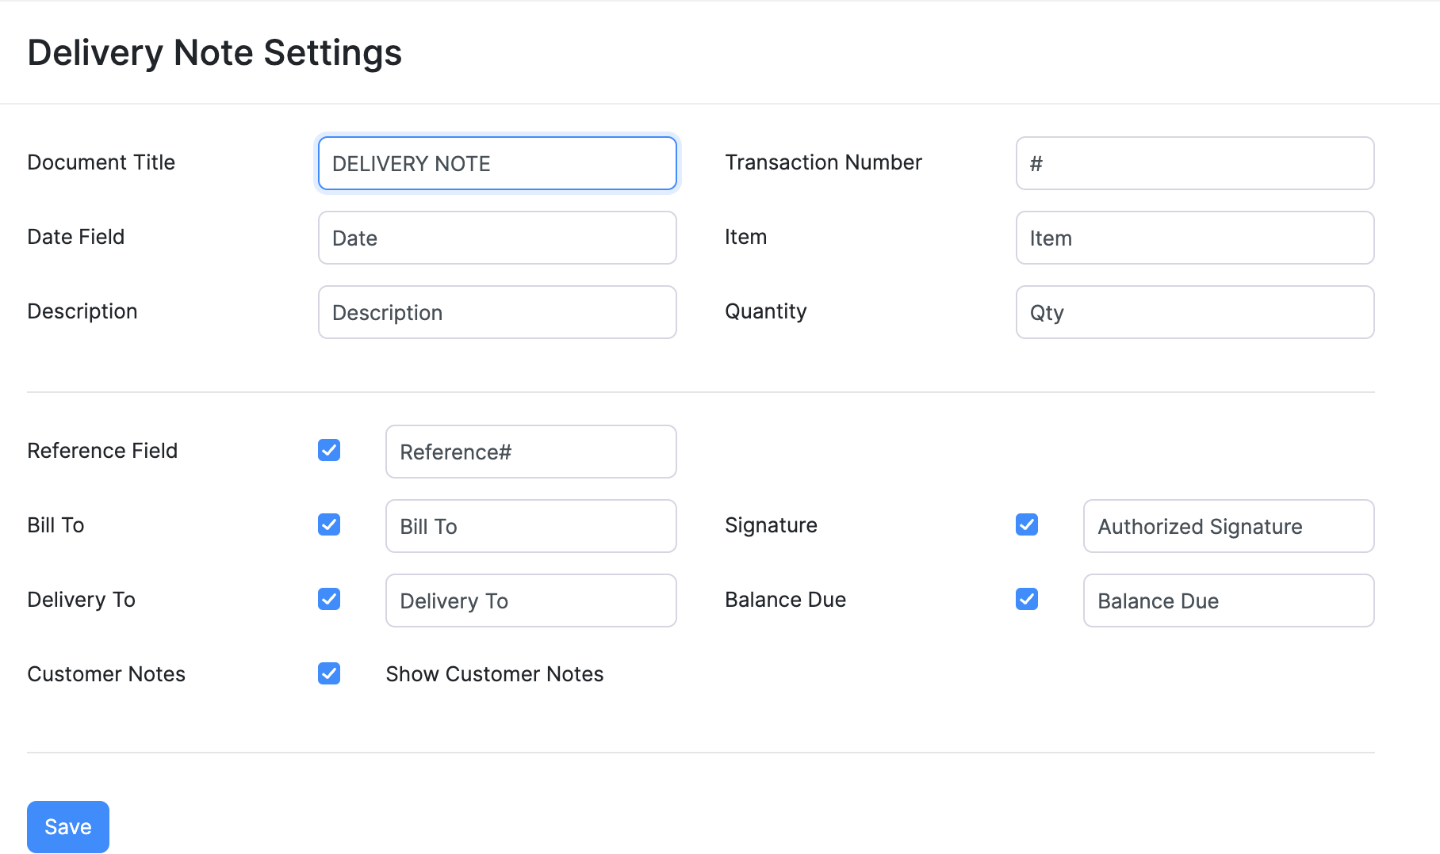The width and height of the screenshot is (1440, 854).
Task: Uncheck the Balance Due option
Action: pos(1027,599)
